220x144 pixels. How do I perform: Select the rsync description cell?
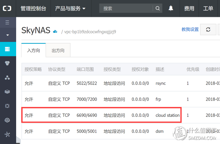[x=161, y=83]
